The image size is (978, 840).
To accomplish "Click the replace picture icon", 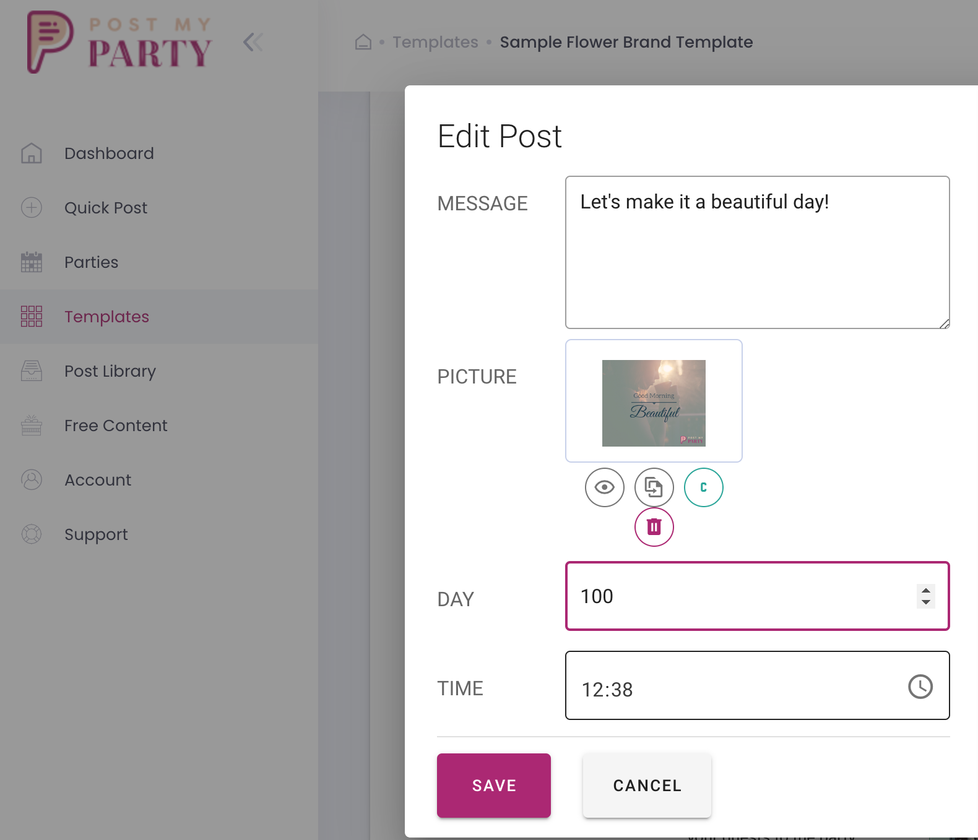I will (654, 487).
